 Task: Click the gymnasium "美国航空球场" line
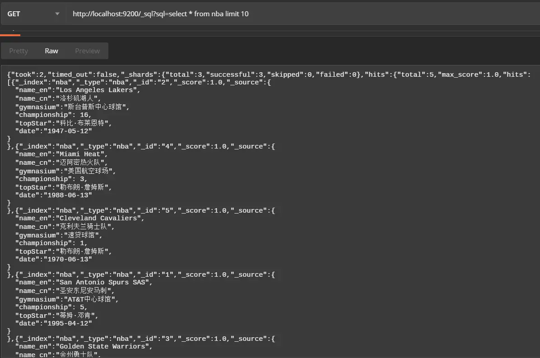[65, 171]
